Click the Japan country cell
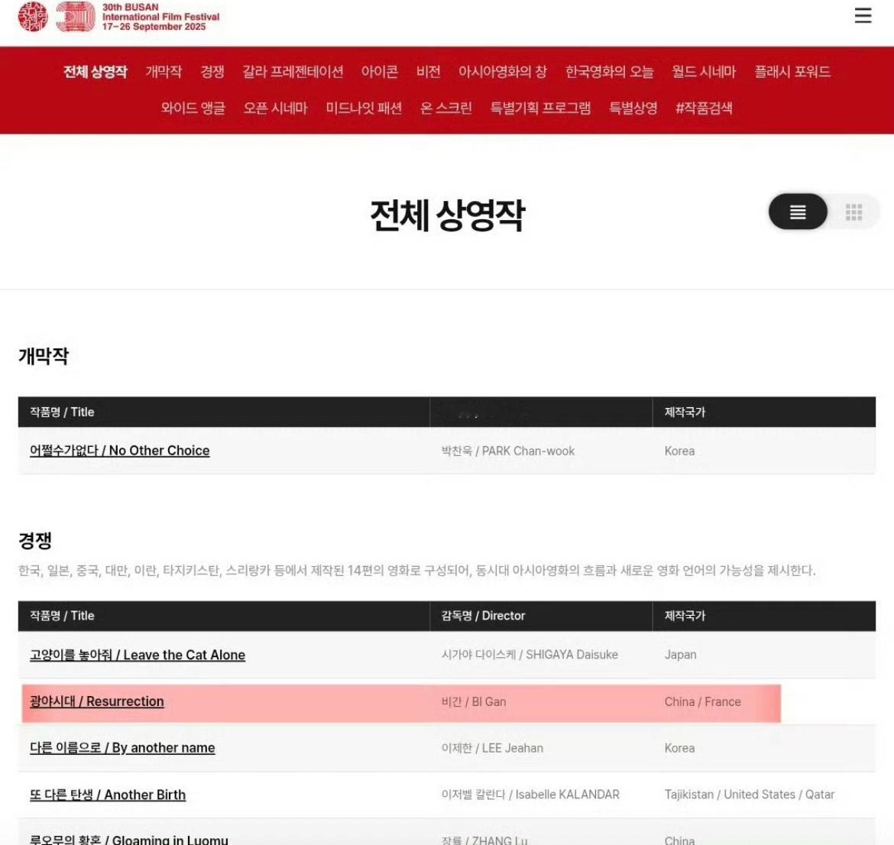 click(x=680, y=655)
